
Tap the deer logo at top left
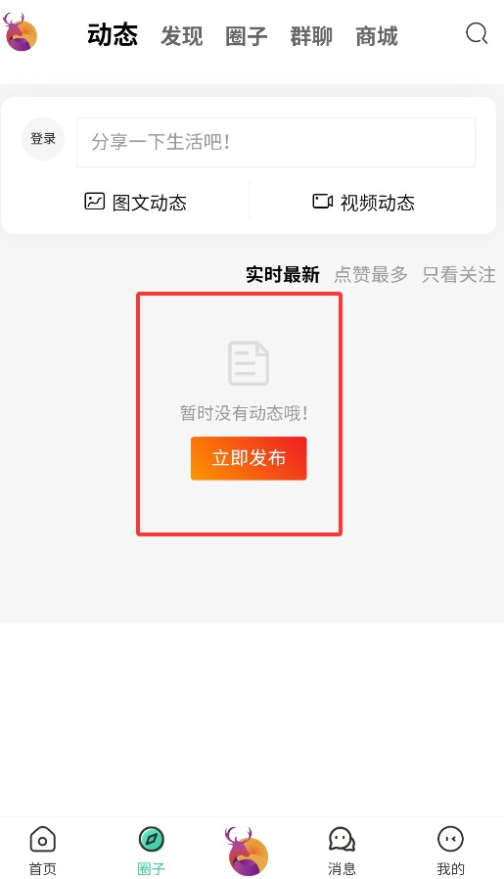click(21, 32)
